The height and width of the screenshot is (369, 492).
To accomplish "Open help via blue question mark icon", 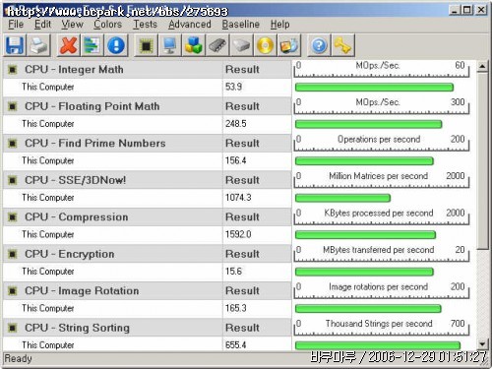I will (319, 45).
